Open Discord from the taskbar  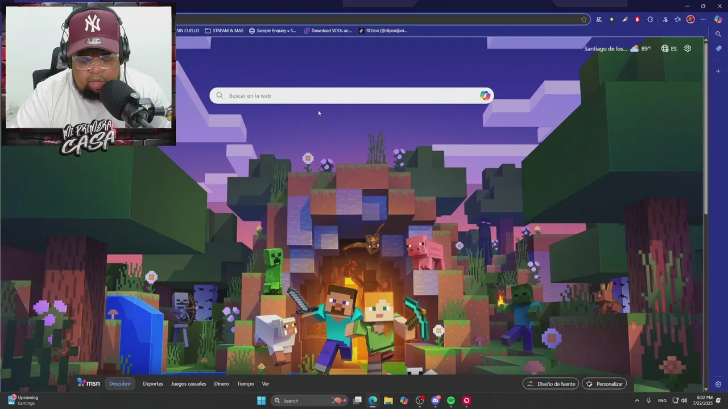click(436, 400)
